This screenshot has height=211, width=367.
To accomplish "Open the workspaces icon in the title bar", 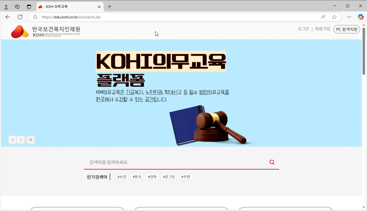I will click(17, 7).
